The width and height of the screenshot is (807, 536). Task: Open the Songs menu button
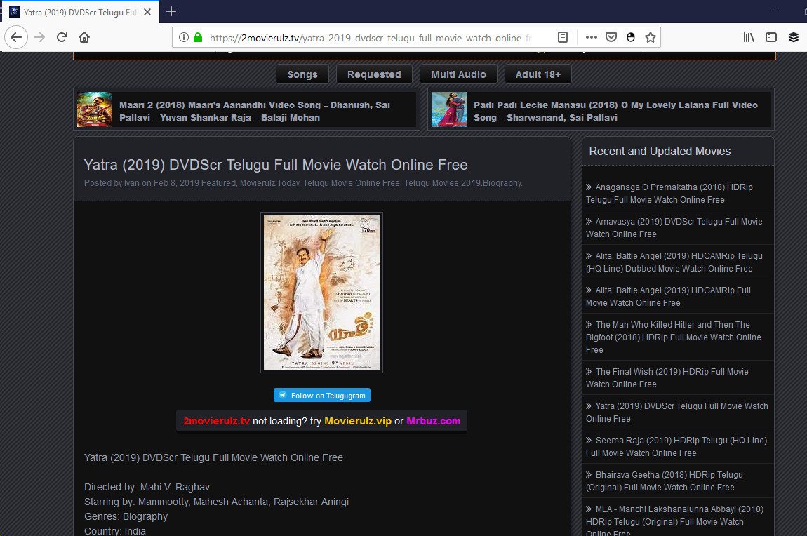[x=302, y=74]
